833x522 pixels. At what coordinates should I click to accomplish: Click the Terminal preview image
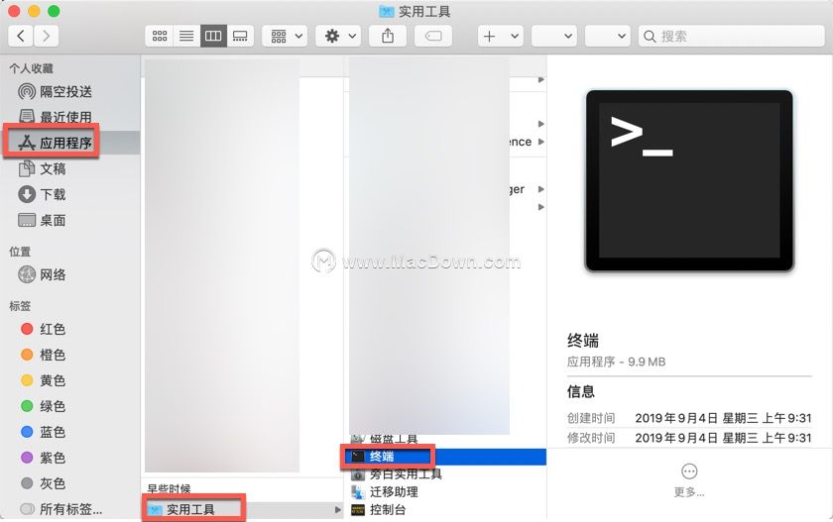689,181
